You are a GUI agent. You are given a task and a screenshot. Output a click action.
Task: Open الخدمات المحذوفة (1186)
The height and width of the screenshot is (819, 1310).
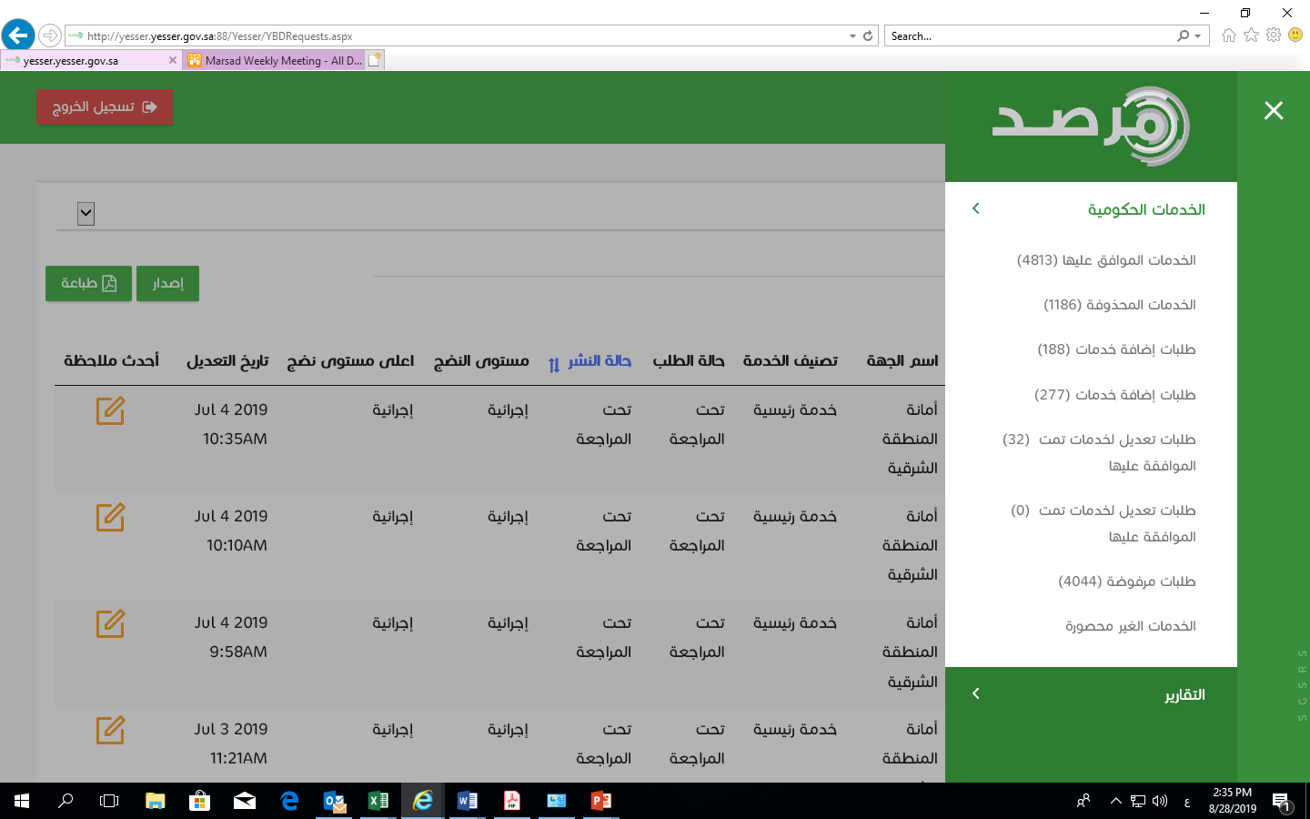pyautogui.click(x=1119, y=305)
